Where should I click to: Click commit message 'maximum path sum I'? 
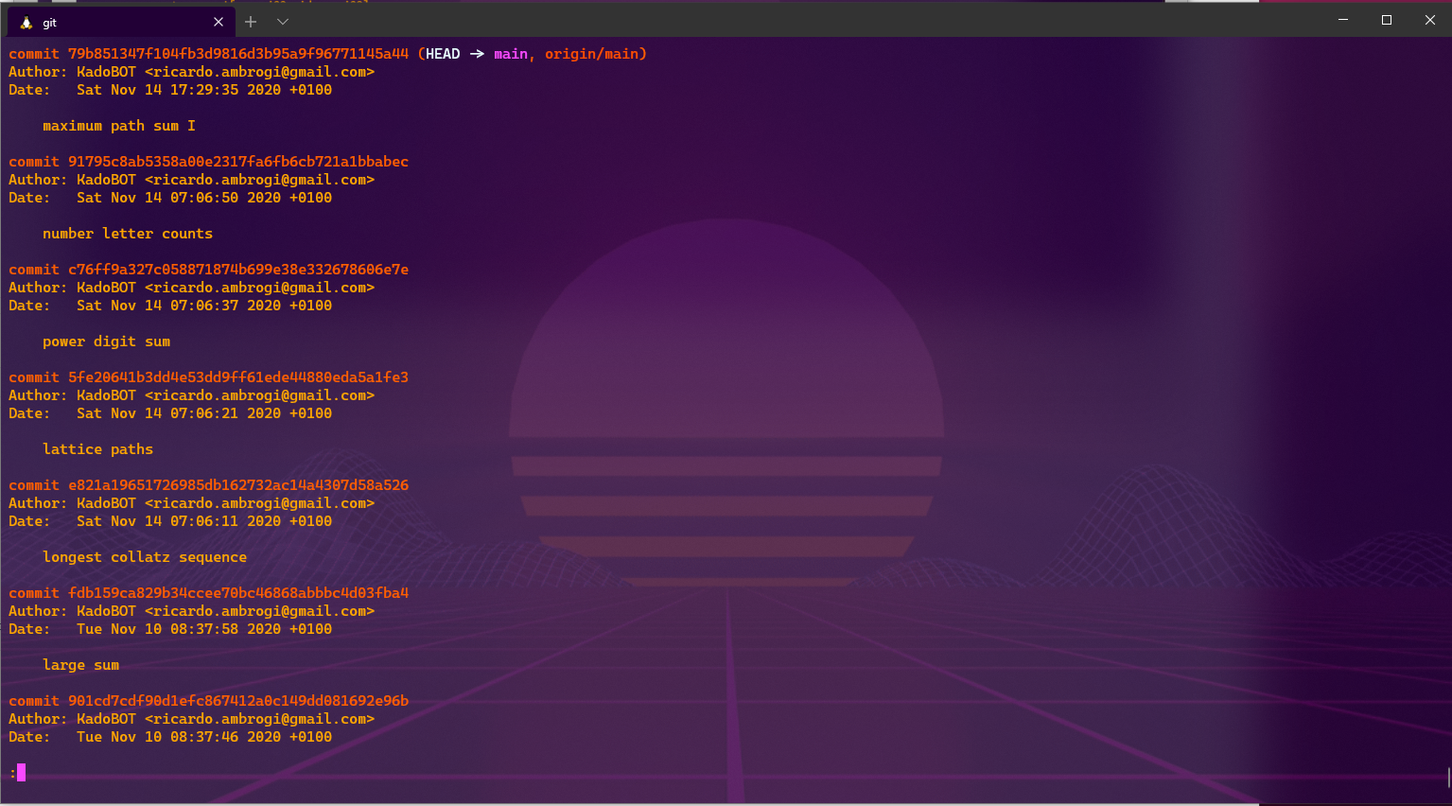(119, 126)
